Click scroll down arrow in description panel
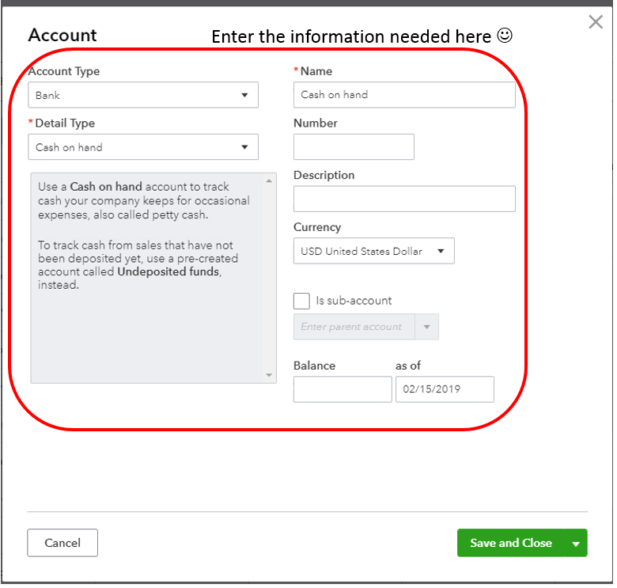Image resolution: width=617 pixels, height=588 pixels. 269,375
